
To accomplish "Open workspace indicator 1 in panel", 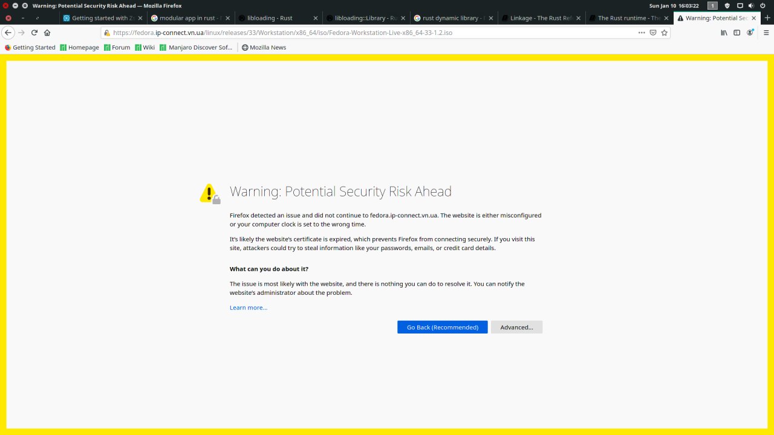I will pyautogui.click(x=713, y=5).
